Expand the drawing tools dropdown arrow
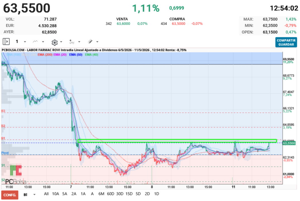The width and height of the screenshot is (300, 201). point(97,42)
